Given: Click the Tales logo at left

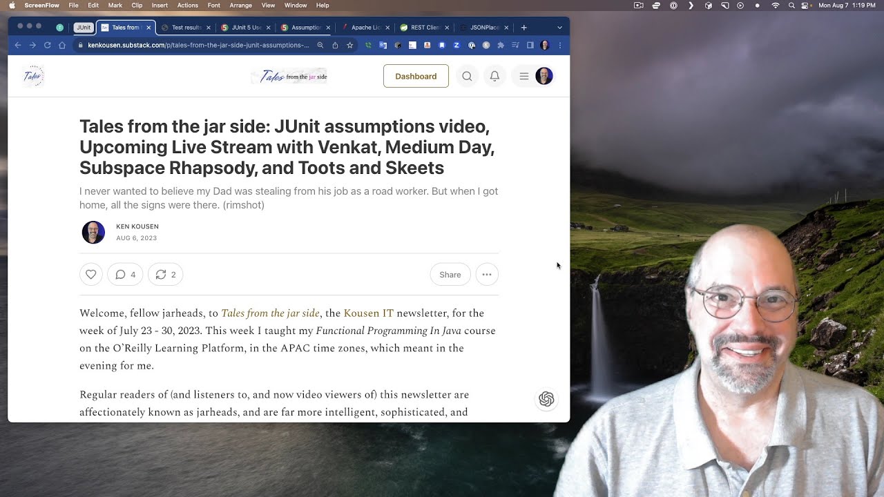Looking at the screenshot, I should tap(33, 76).
